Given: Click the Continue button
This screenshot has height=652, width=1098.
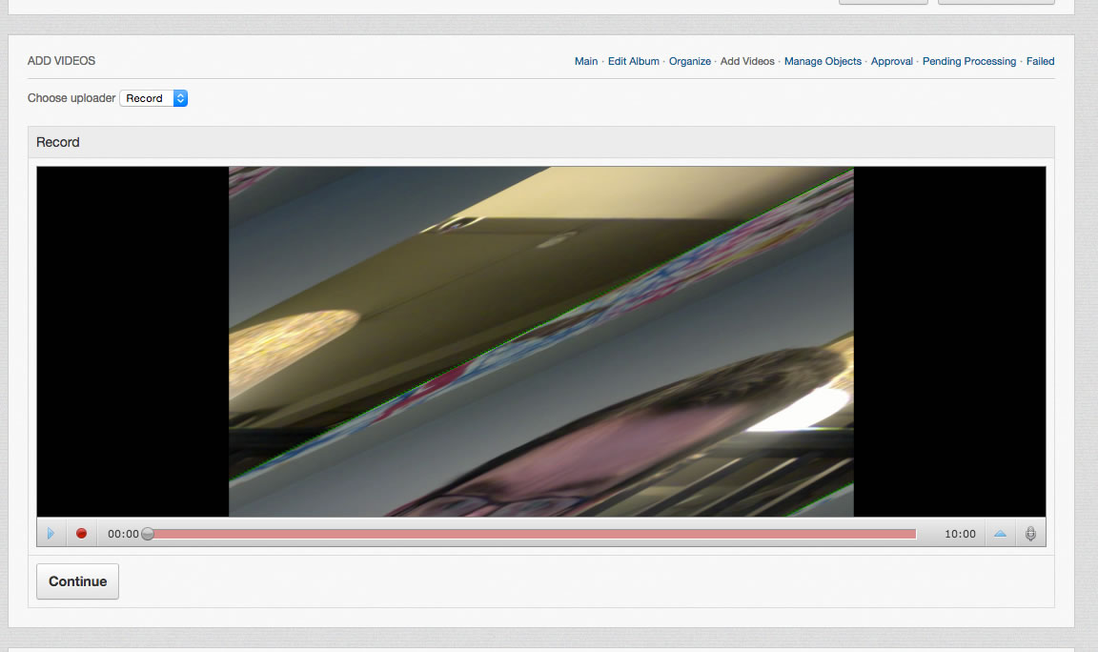Looking at the screenshot, I should click(x=78, y=581).
